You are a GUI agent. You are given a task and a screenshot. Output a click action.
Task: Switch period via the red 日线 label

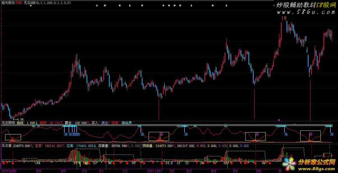[x=19, y=3]
